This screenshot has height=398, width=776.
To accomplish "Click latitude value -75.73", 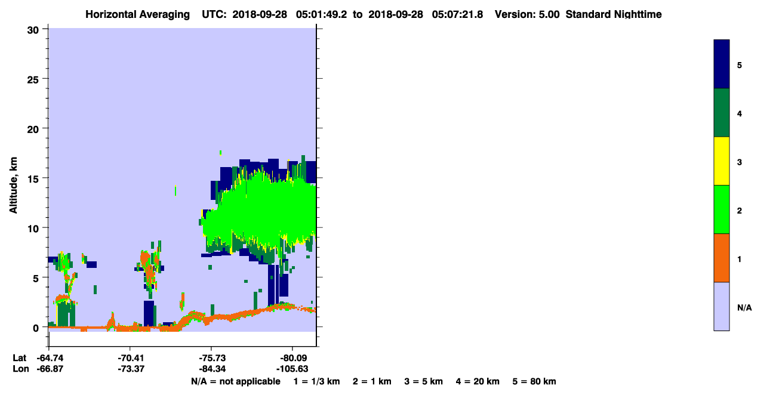I will tap(212, 358).
